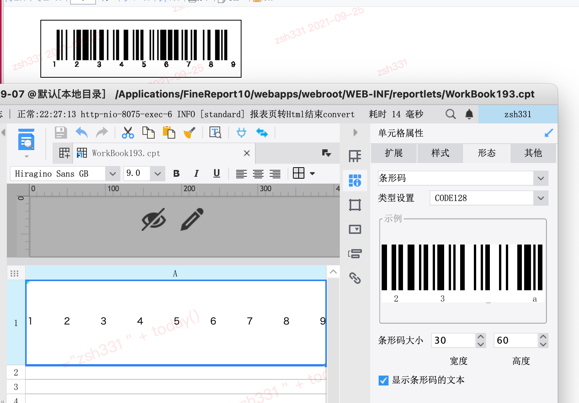579x403 pixels.
Task: Open notifications bell icon
Action: click(469, 114)
